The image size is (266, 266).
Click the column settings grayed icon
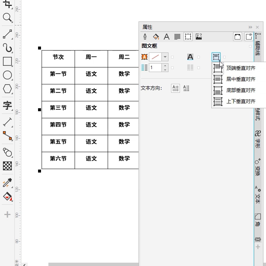[x=190, y=68]
